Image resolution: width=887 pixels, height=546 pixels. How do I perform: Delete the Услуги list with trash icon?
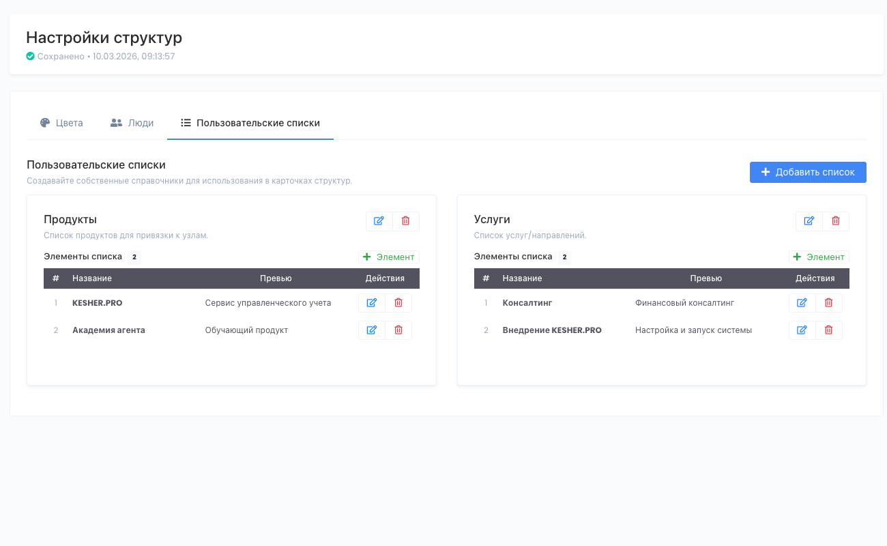tap(836, 221)
